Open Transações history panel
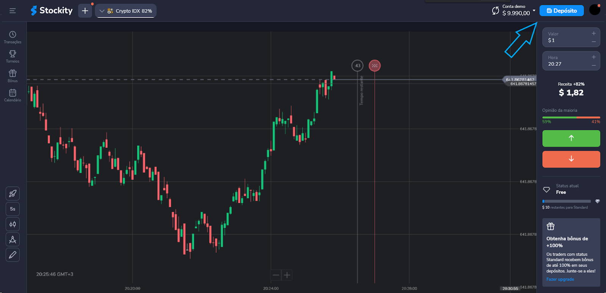This screenshot has width=606, height=293. (12, 37)
